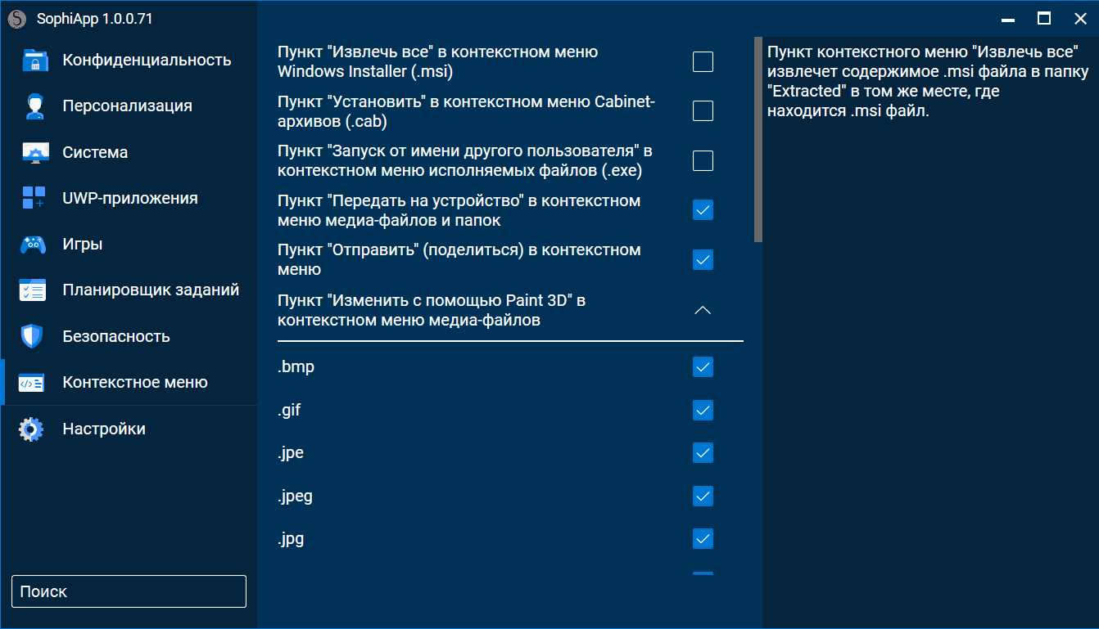Click the Games controller icon
The width and height of the screenshot is (1099, 629).
pyautogui.click(x=33, y=245)
